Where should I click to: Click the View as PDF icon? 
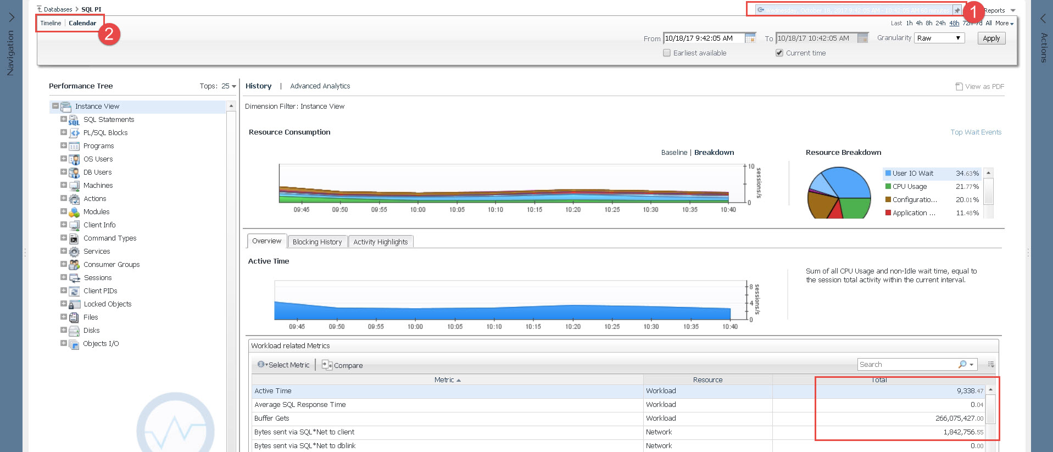[959, 87]
